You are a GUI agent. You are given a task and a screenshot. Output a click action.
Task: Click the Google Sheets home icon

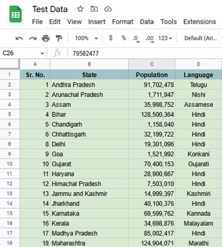point(16,14)
